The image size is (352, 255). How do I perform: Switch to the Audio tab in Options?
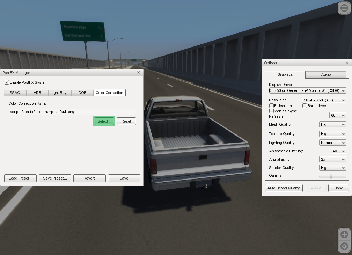pos(326,74)
